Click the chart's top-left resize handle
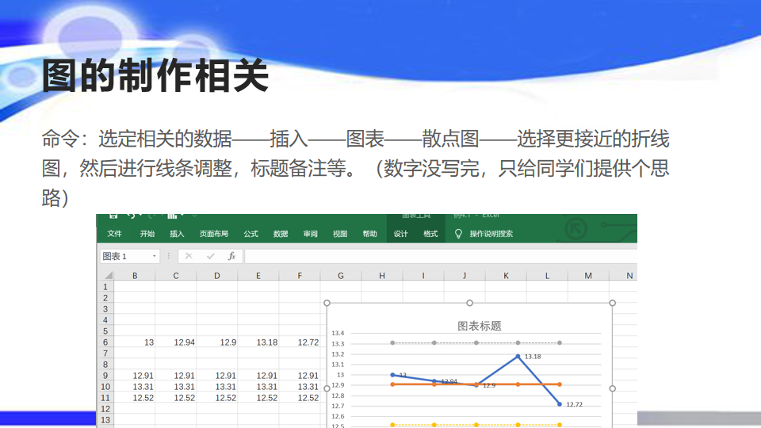 (x=327, y=303)
